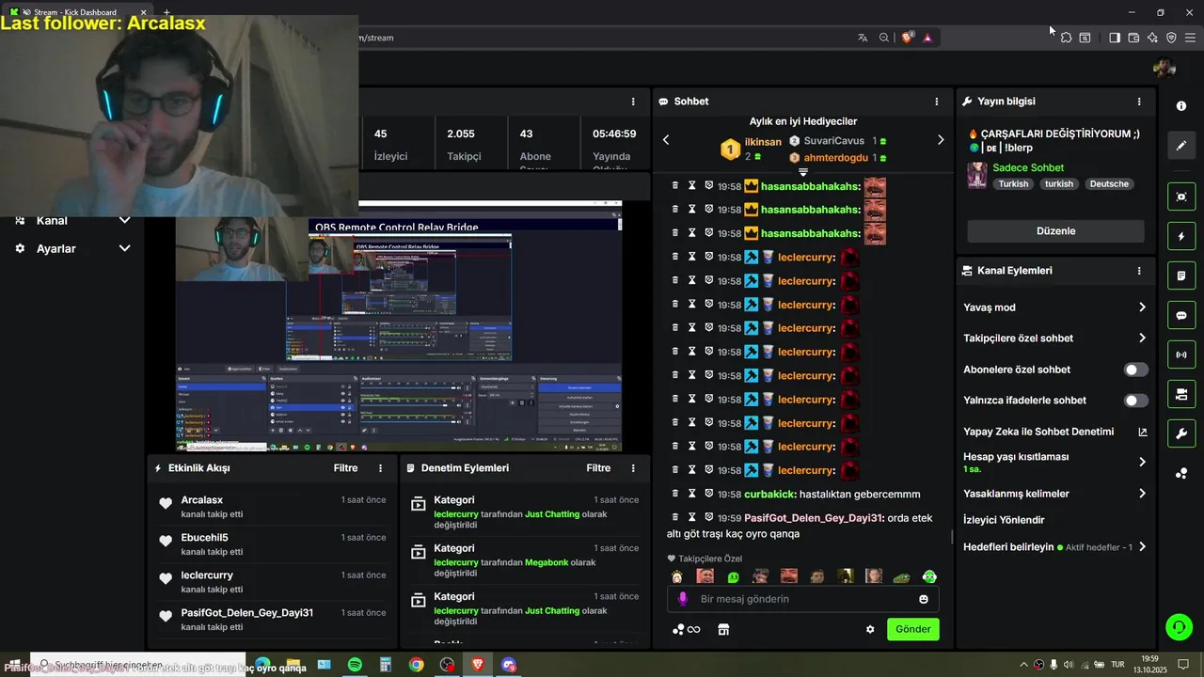This screenshot has width=1204, height=677.
Task: Click the stream preview video thumbnail
Action: 399,325
